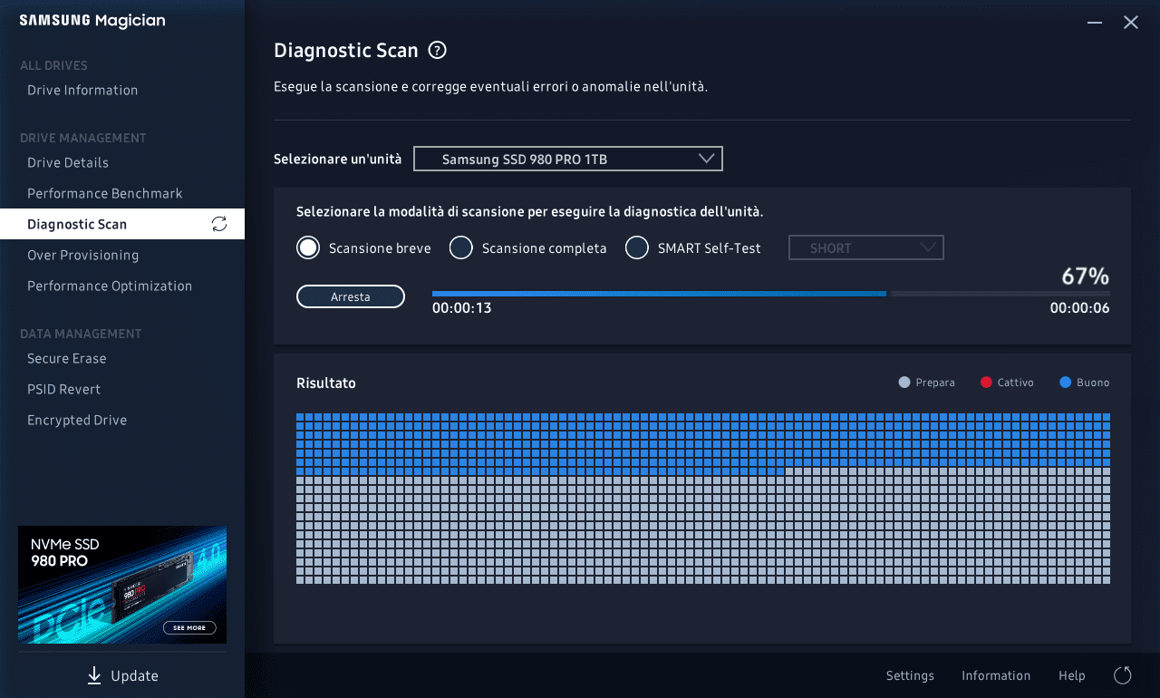
Task: Go to the Secure Erase section
Action: pos(67,358)
